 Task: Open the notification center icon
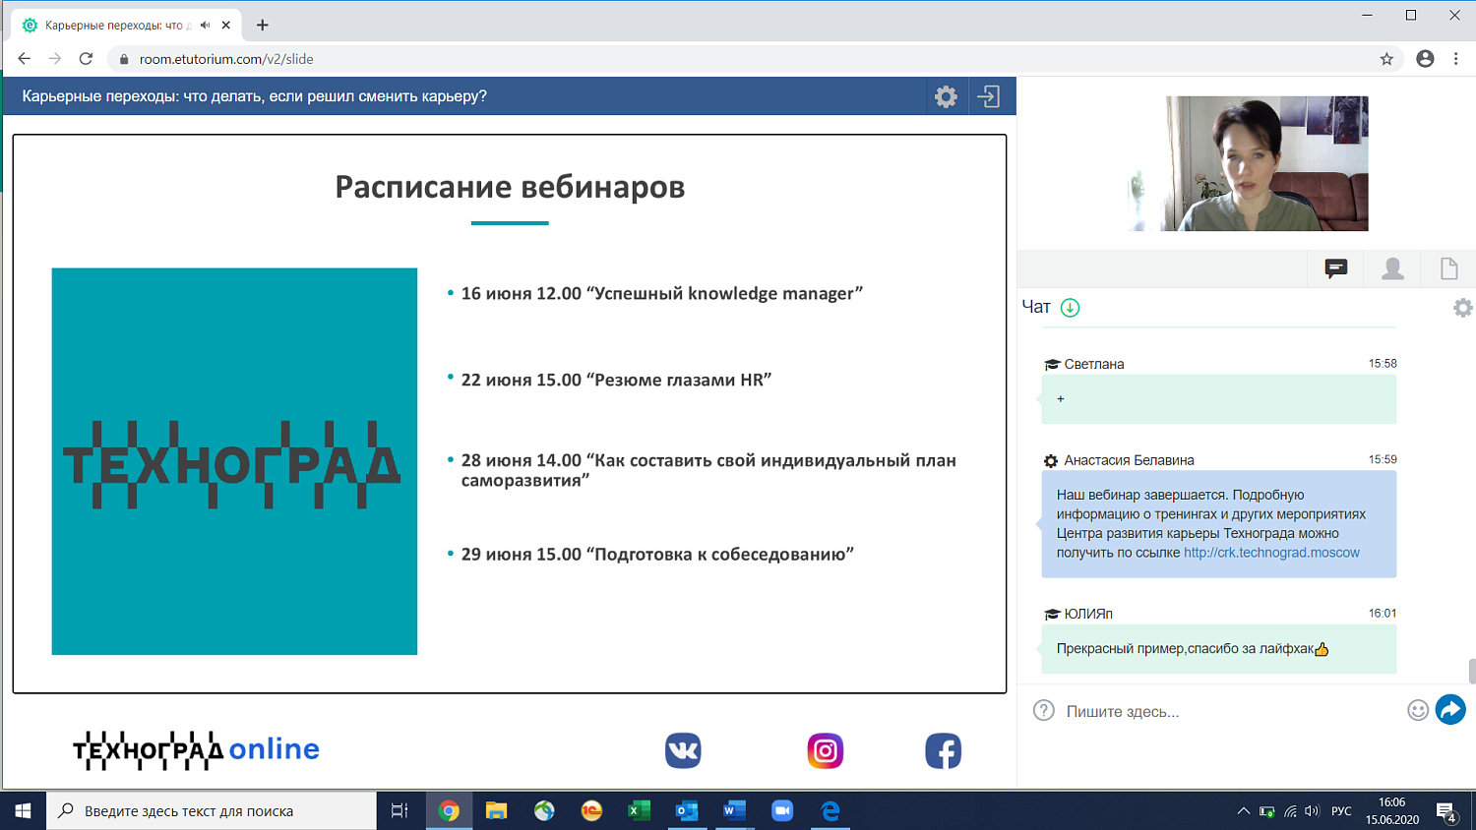(1446, 812)
